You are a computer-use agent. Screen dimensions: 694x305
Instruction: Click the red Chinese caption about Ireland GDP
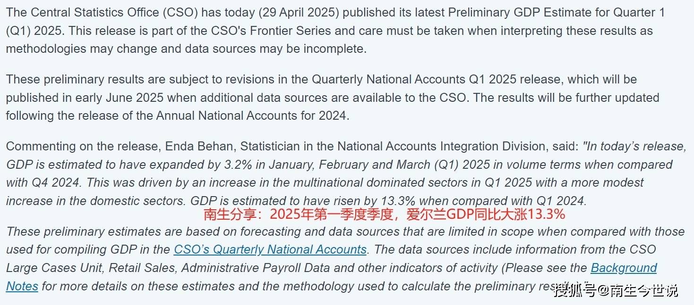pyautogui.click(x=384, y=214)
